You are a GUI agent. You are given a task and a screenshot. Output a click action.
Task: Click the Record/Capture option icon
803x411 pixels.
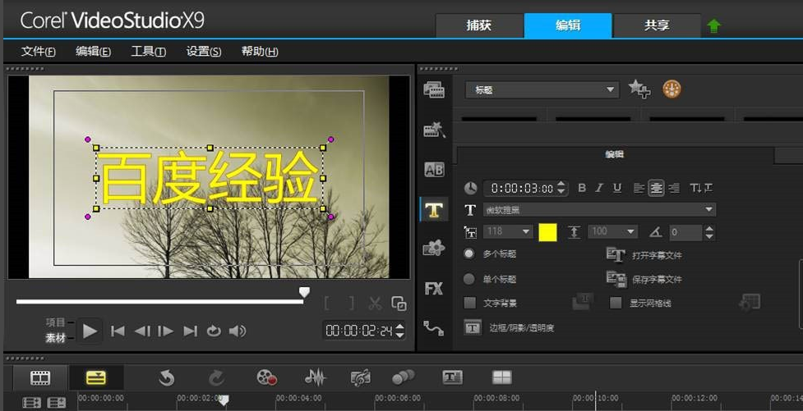pos(266,377)
